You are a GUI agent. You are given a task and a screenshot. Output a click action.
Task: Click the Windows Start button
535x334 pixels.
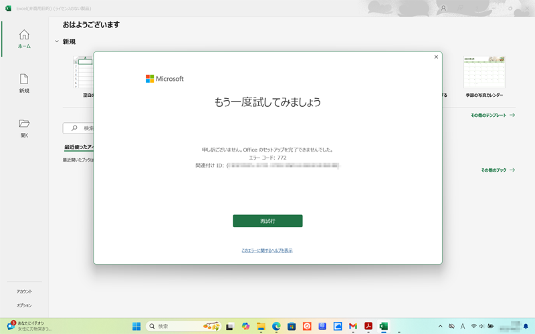point(136,326)
